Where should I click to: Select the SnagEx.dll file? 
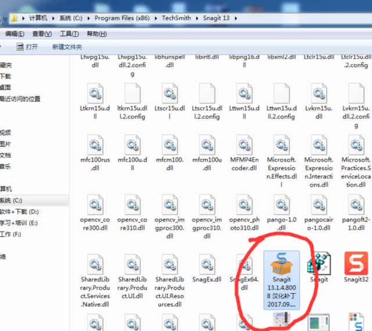207,268
